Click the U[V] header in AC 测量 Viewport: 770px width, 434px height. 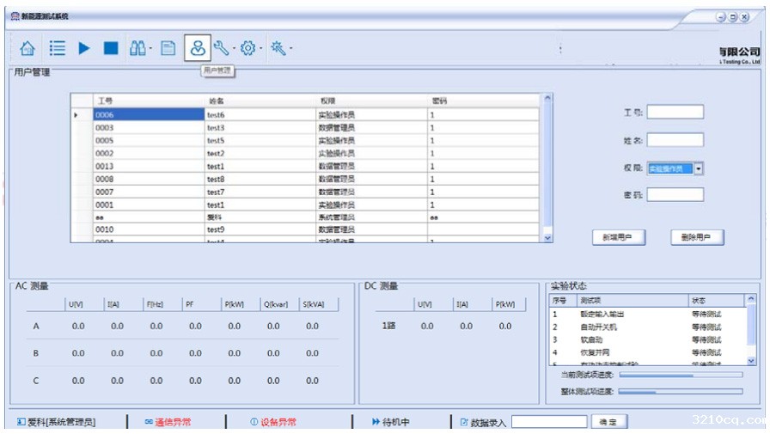coord(76,304)
